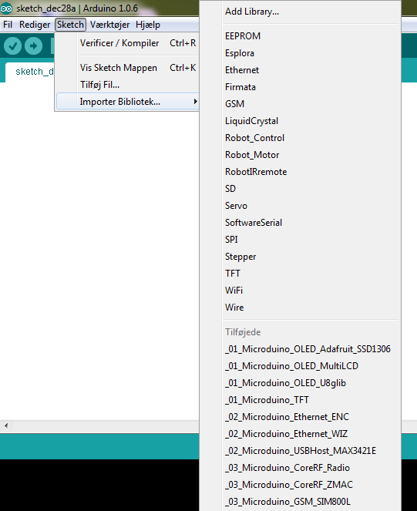Click the Arduino logo in title bar
The image size is (417, 511).
point(6,8)
